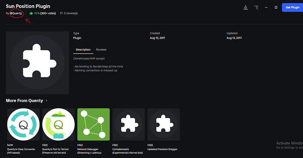Click the 92% (300+ votes) rating text
The height and width of the screenshot is (158, 303).
tap(45, 13)
